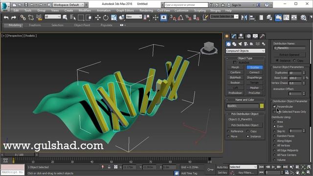
Task: Open the View reference coordinate dropdown
Action: 134,17
